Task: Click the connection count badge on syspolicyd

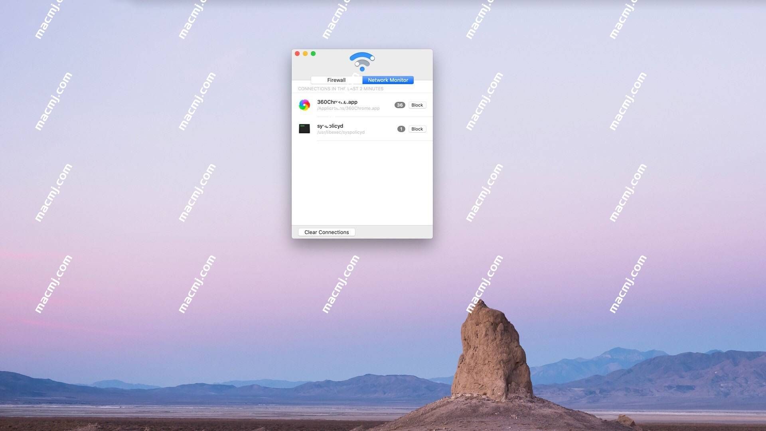Action: click(x=401, y=129)
